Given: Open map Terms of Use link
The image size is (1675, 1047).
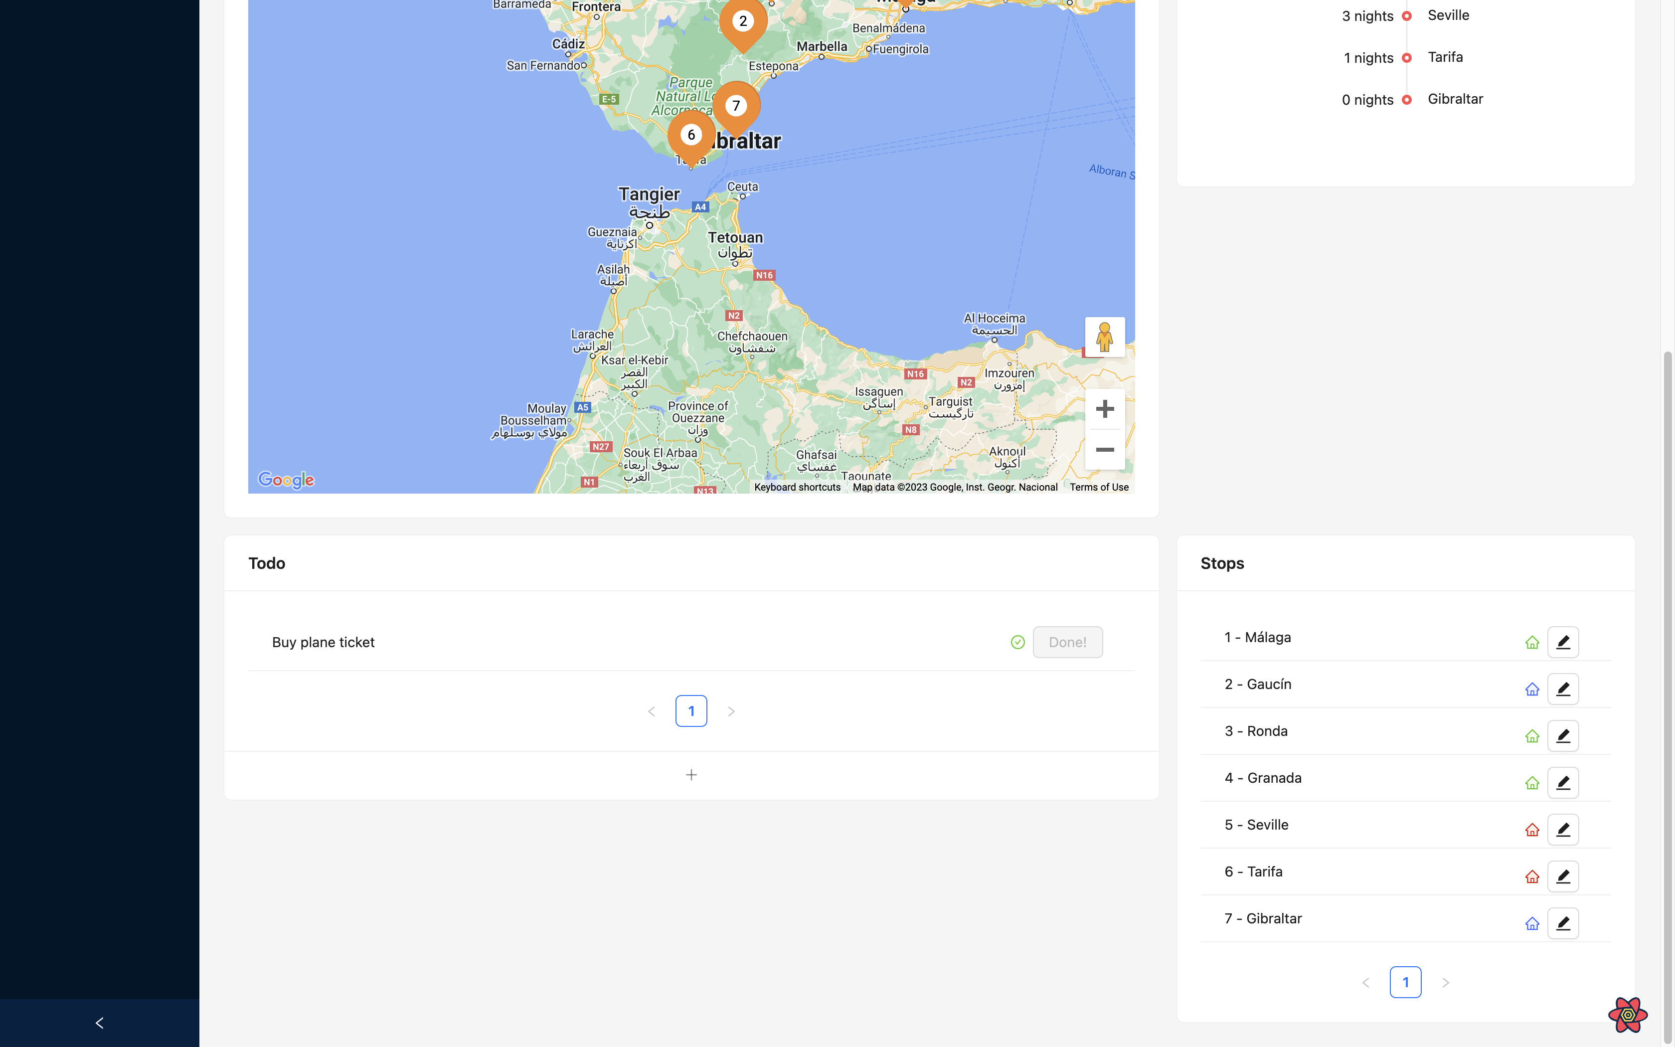Looking at the screenshot, I should click(1098, 488).
